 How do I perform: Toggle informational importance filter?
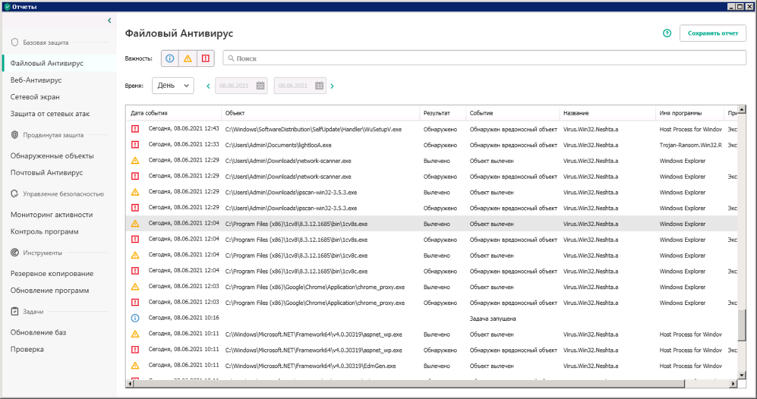[x=170, y=58]
